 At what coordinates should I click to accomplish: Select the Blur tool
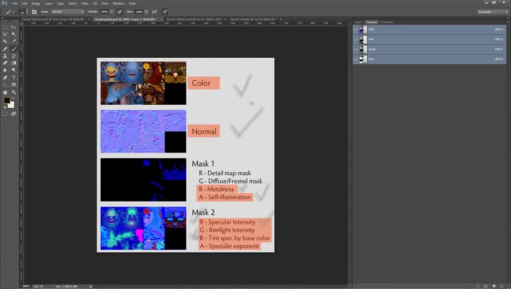5,70
